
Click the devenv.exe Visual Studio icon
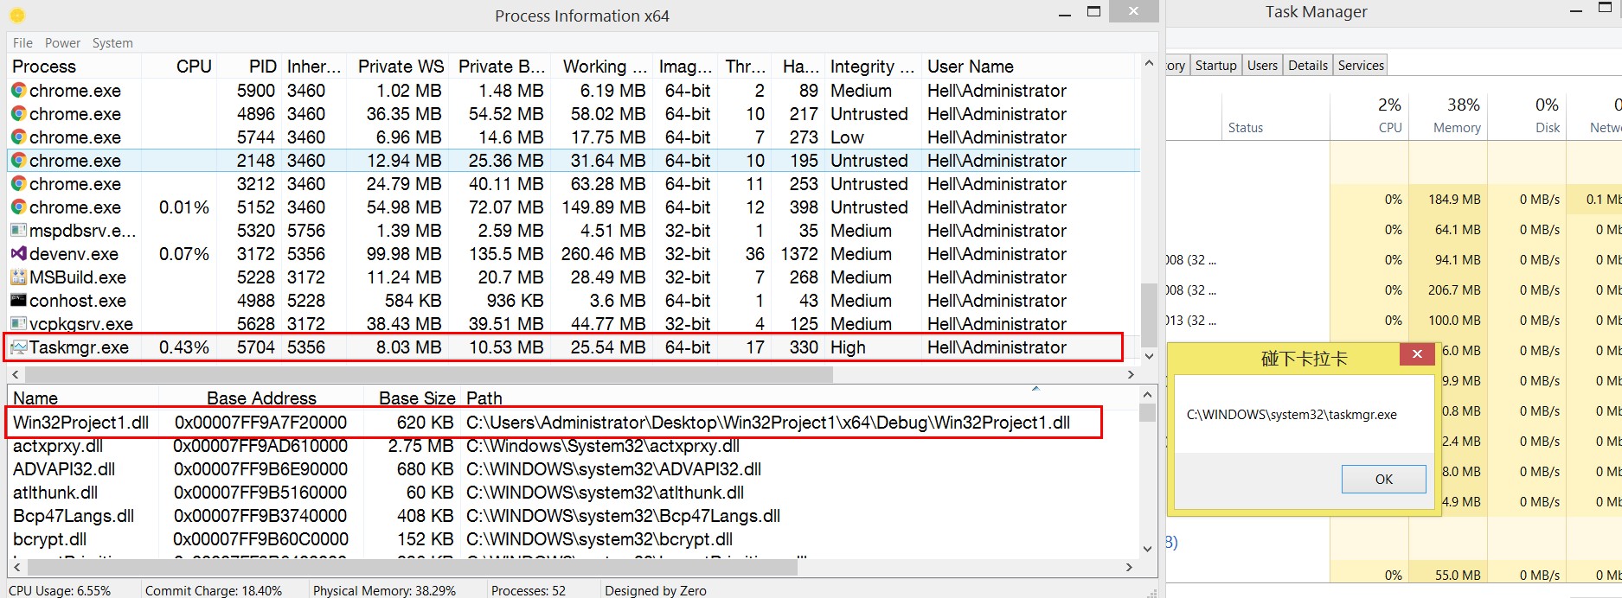18,253
